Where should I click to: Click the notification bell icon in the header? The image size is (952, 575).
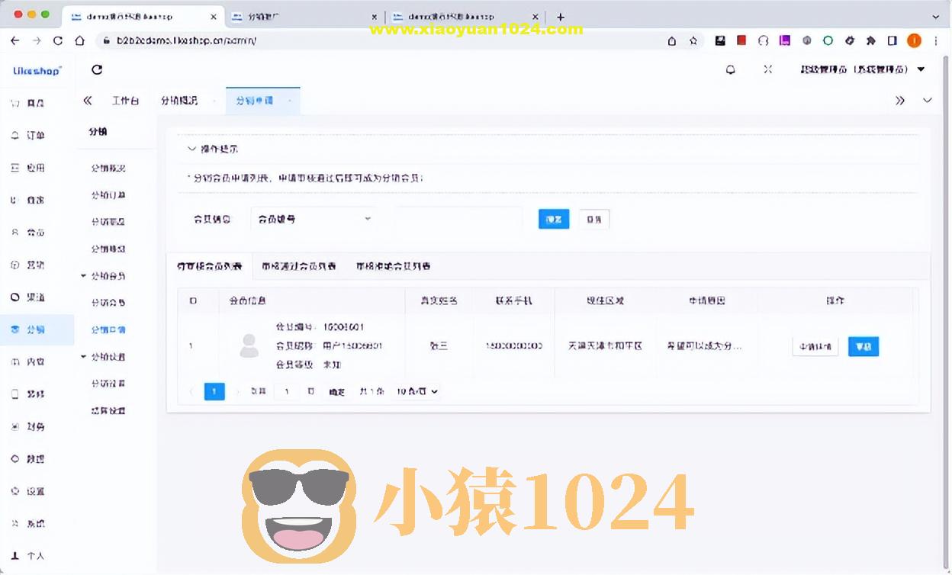click(730, 69)
